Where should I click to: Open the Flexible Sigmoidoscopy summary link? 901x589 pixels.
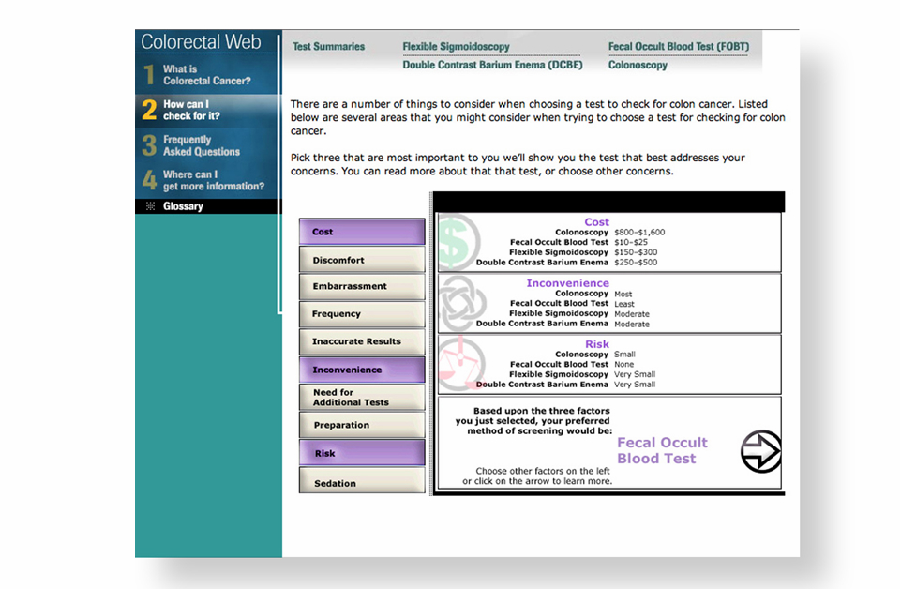pos(456,47)
